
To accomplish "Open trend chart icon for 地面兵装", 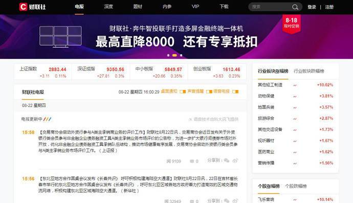I will click(x=295, y=107).
